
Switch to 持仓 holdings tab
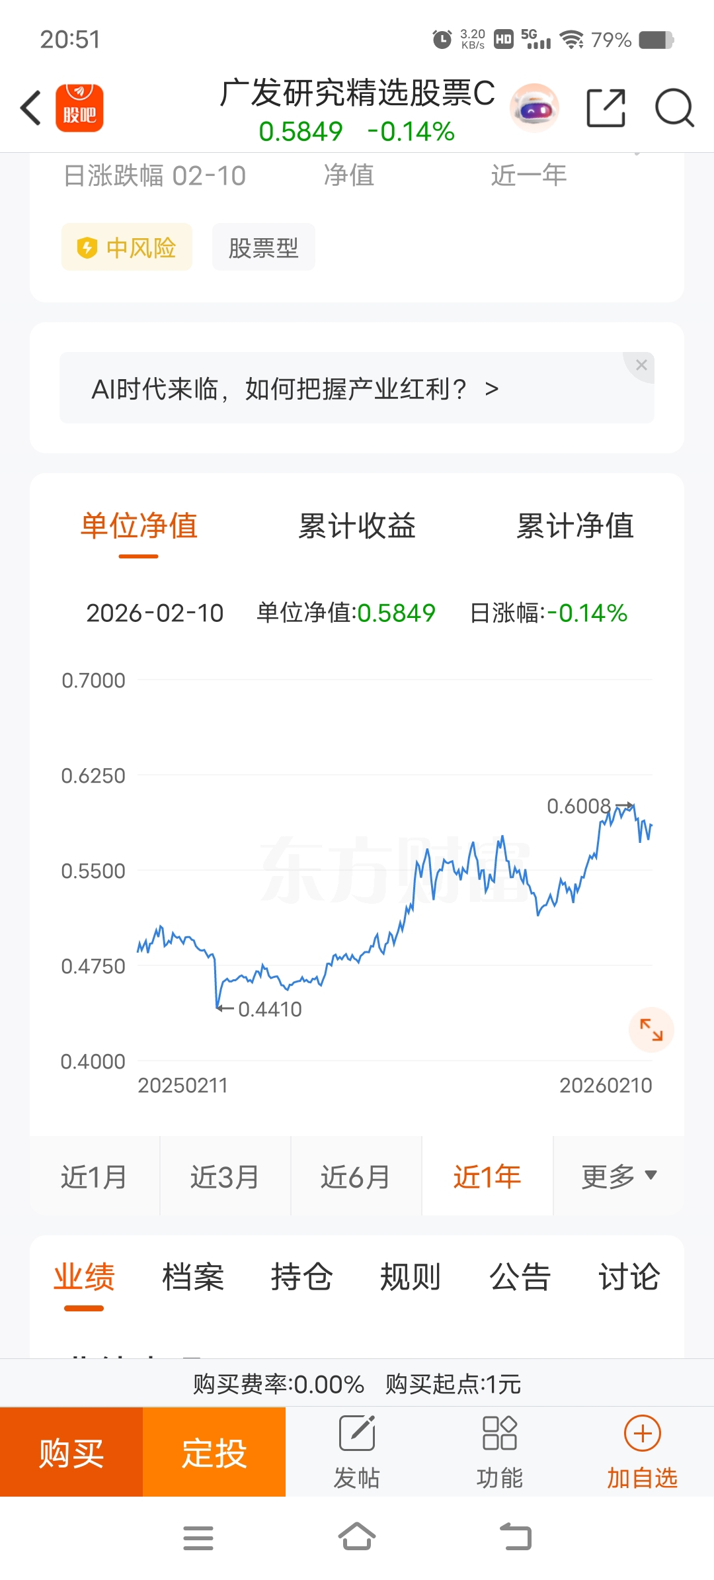pos(301,1277)
